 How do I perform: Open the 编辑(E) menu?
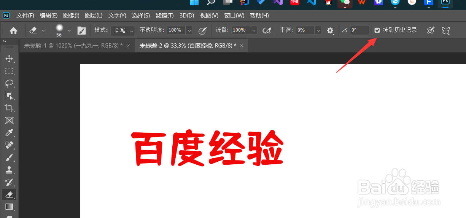pyautogui.click(x=49, y=16)
